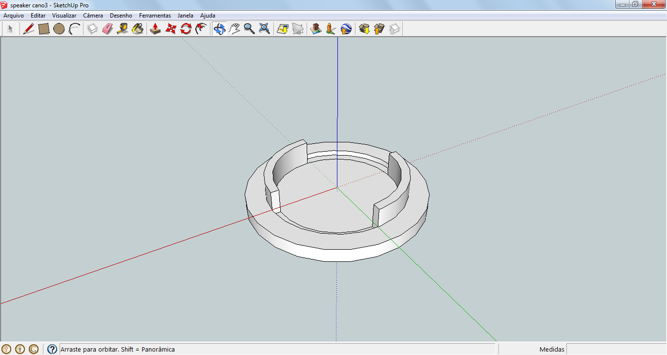Screen dimensions: 667x355
Task: Click the Zoom Extents tool
Action: point(265,29)
